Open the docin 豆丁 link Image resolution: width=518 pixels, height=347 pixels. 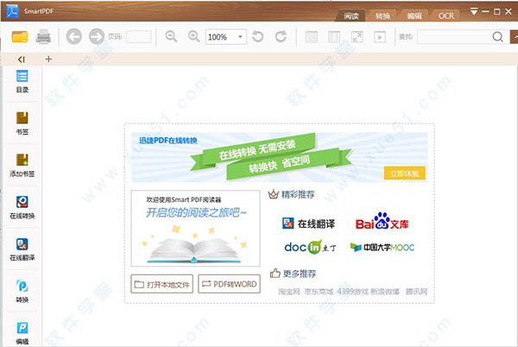(x=311, y=247)
